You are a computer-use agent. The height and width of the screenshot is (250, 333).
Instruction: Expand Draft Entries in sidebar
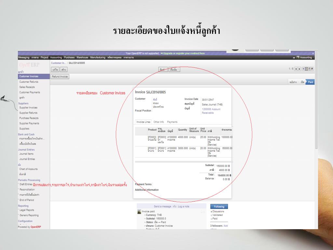[x=26, y=184]
